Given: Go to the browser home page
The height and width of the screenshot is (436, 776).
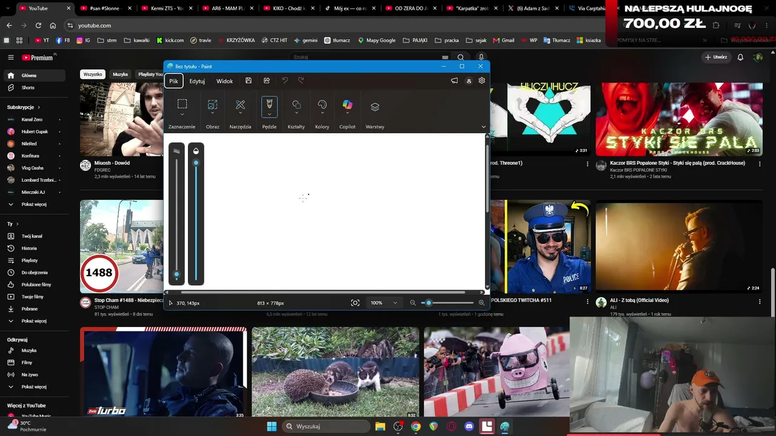Looking at the screenshot, I should pos(53,25).
